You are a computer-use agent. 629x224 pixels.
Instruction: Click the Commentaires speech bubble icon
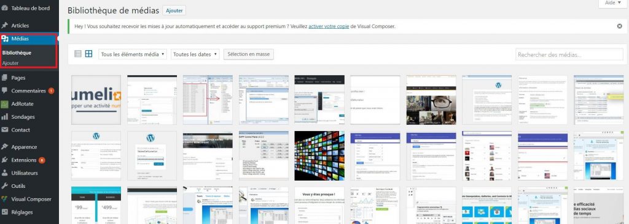(5, 91)
